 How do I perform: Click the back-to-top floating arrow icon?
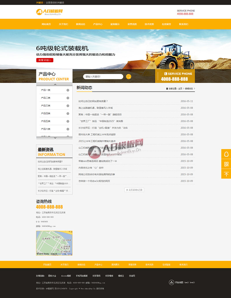(x=226, y=174)
